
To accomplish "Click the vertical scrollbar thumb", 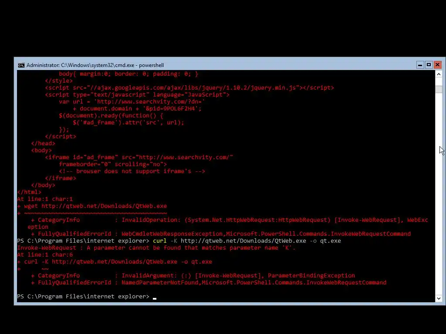I will coord(439,89).
